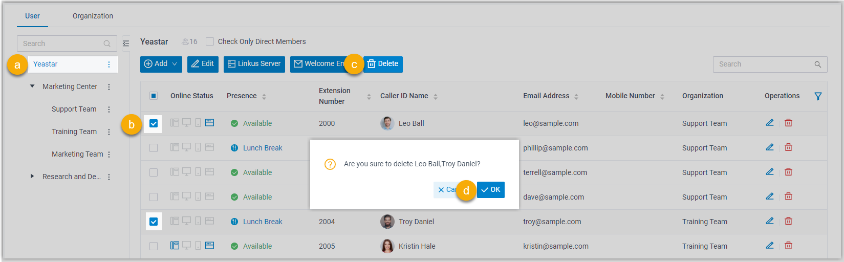Expand the Research and De... tree node
The height and width of the screenshot is (262, 844).
(x=32, y=177)
